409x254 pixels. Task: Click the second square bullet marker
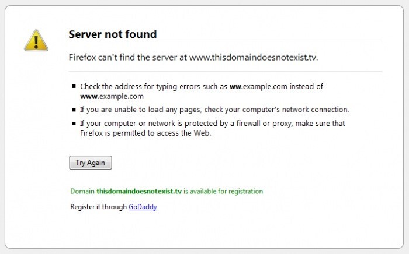point(73,110)
